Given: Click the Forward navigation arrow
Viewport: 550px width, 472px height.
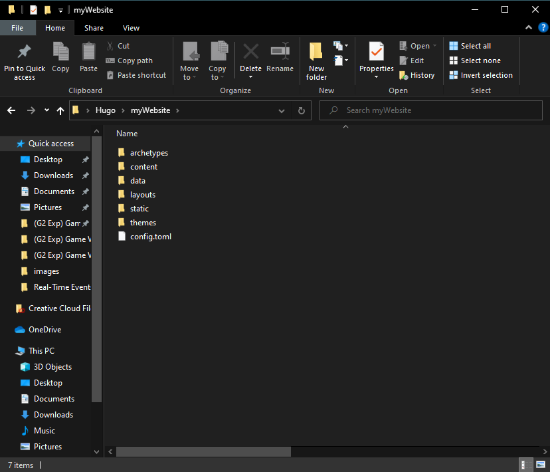Looking at the screenshot, I should [31, 110].
